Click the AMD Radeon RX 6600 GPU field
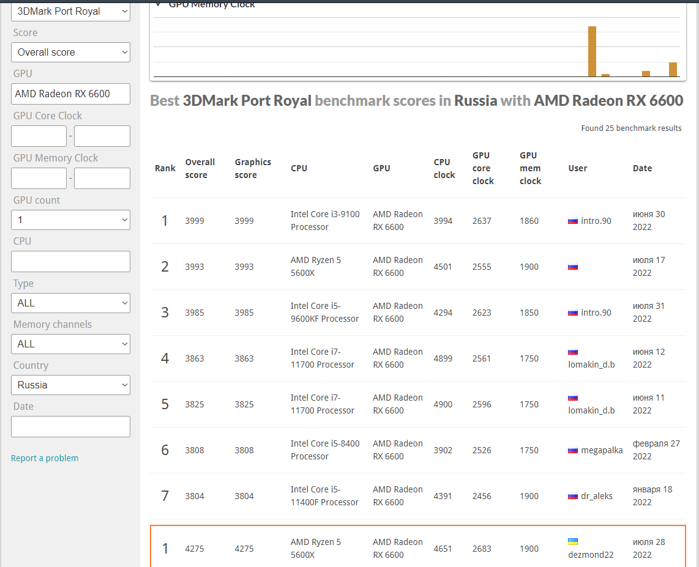Image resolution: width=699 pixels, height=567 pixels. click(x=71, y=94)
